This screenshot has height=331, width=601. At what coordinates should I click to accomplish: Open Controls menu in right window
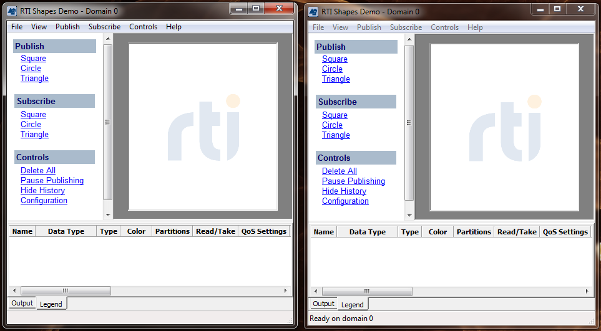tap(444, 27)
